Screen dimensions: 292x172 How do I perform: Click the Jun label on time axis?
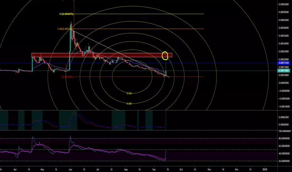pyautogui.click(x=70, y=169)
